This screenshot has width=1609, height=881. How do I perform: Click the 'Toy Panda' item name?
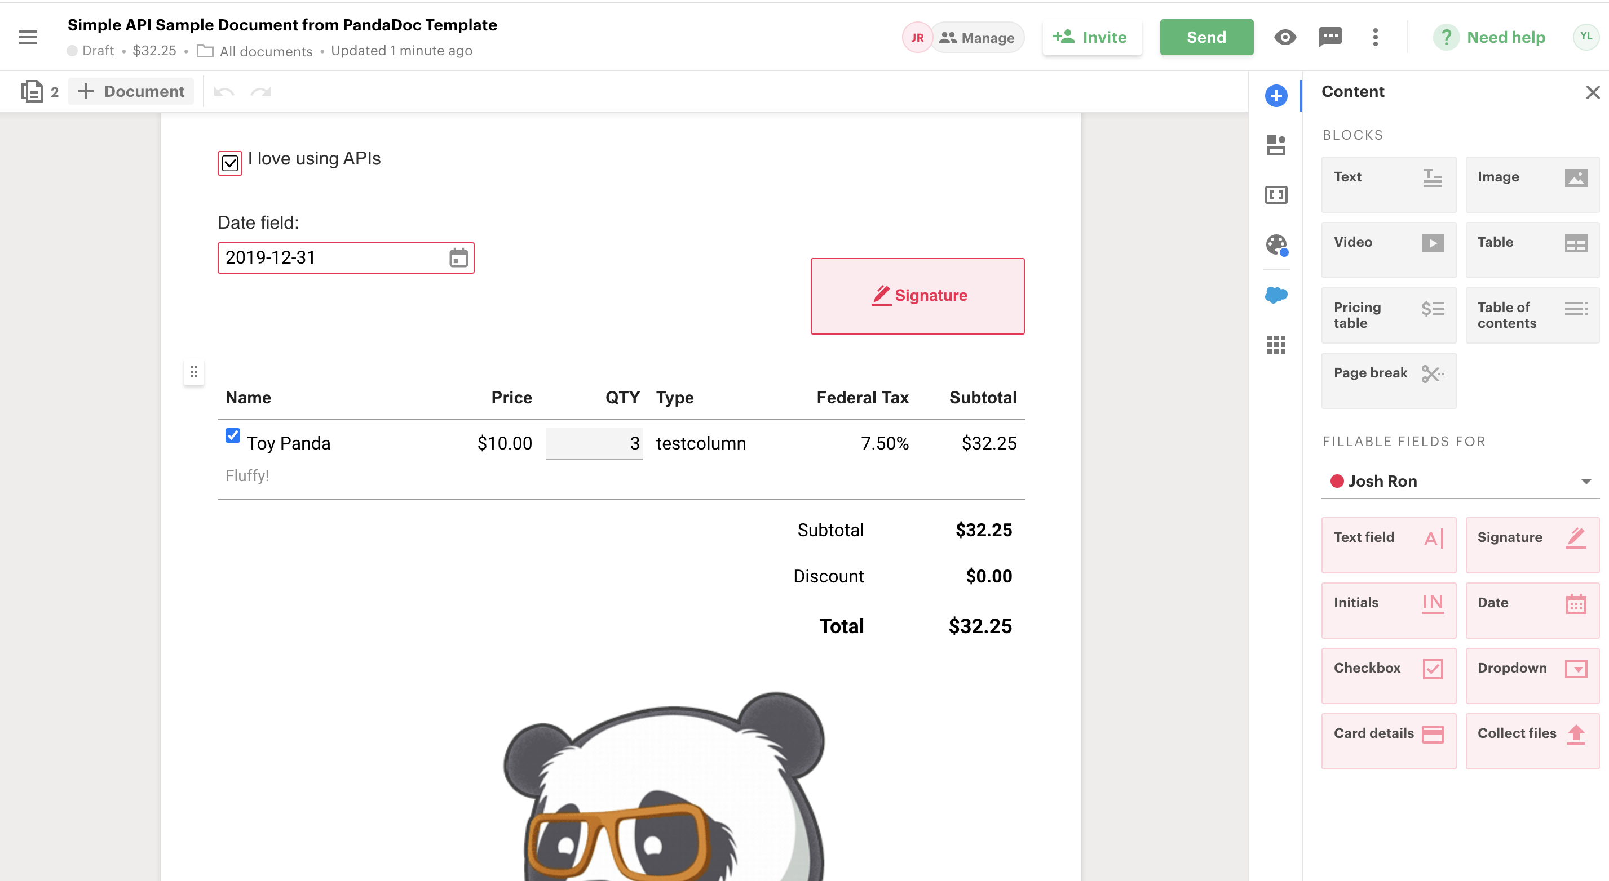(289, 443)
